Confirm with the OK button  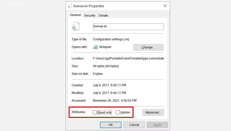(x=110, y=125)
